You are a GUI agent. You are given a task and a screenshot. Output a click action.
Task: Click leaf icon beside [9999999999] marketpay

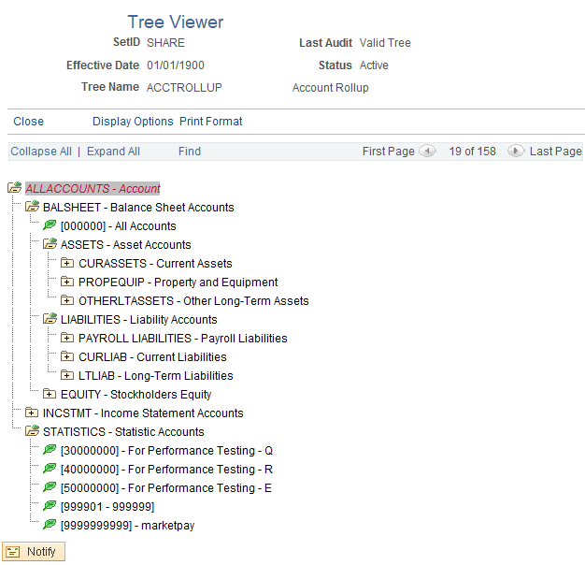50,524
